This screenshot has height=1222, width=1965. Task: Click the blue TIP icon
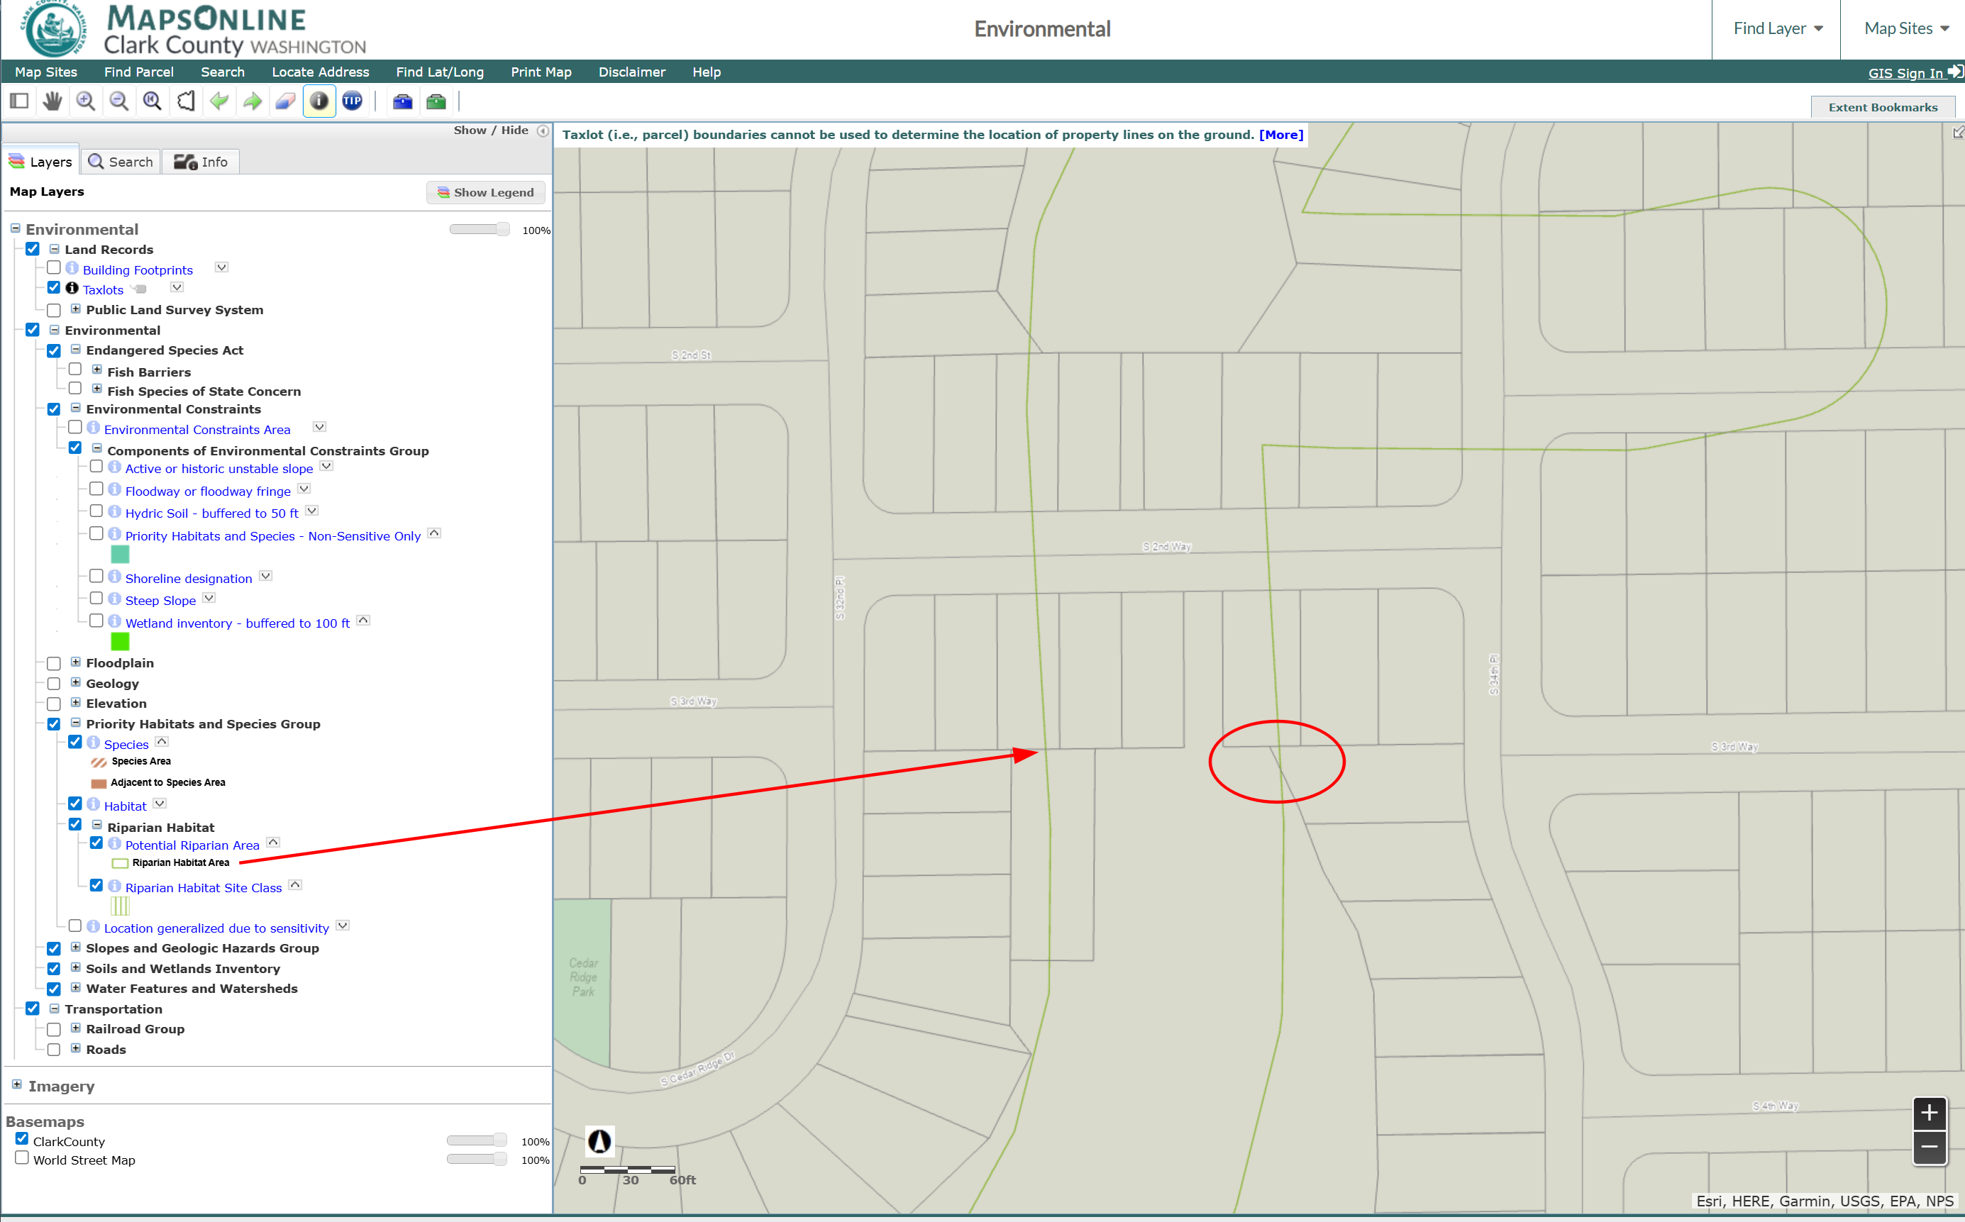pos(353,101)
